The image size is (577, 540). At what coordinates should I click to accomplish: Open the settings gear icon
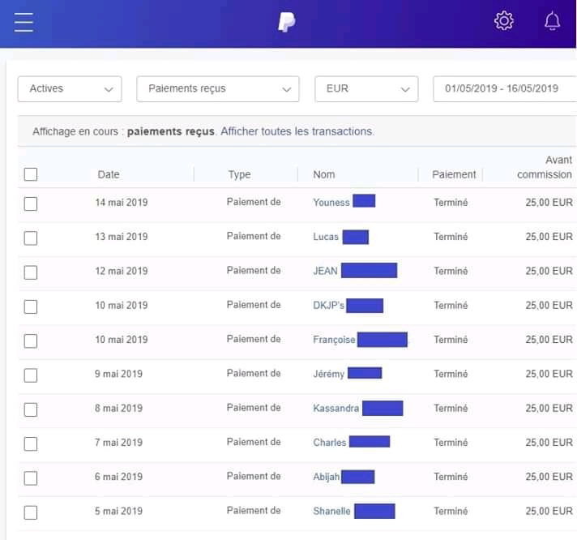pos(504,22)
